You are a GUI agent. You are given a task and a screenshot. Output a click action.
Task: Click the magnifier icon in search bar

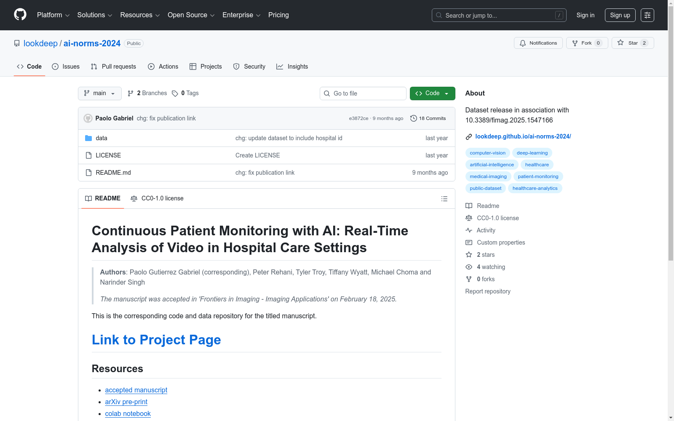click(x=439, y=15)
